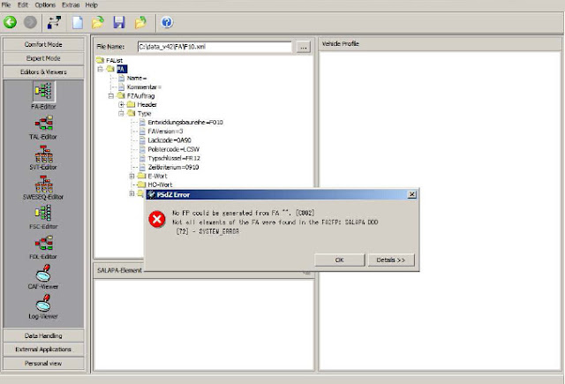This screenshot has width=565, height=384.
Task: Select the FA tree item
Action: coord(122,69)
